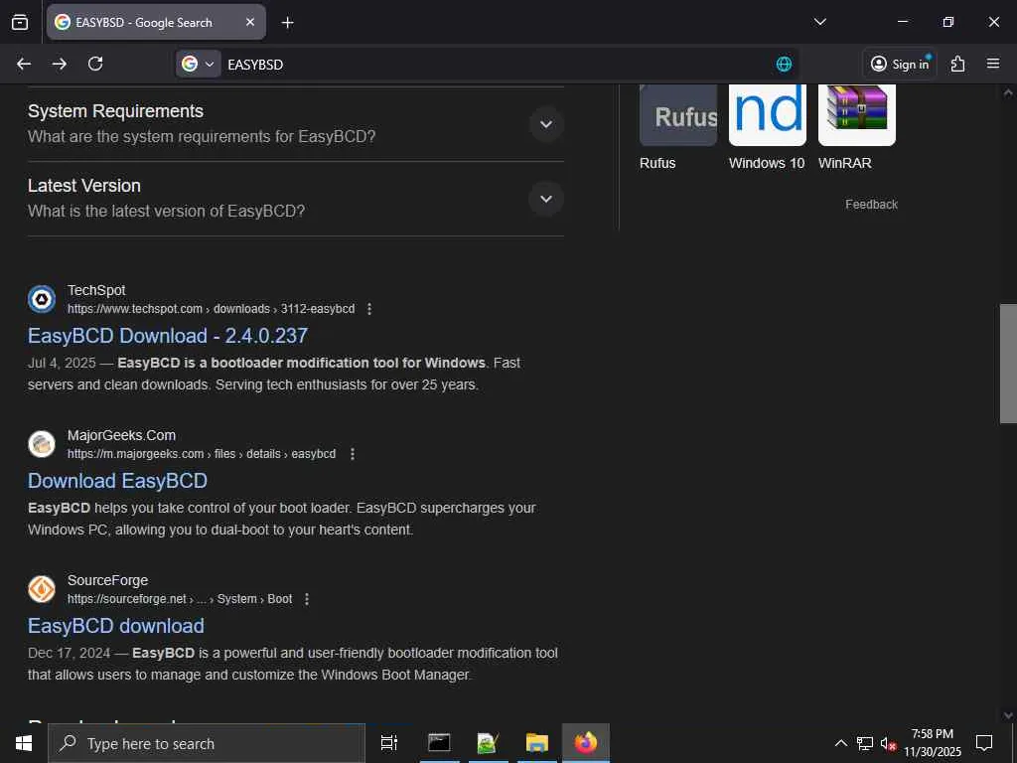Image resolution: width=1017 pixels, height=763 pixels.
Task: Click the taskbar search box
Action: tap(207, 743)
